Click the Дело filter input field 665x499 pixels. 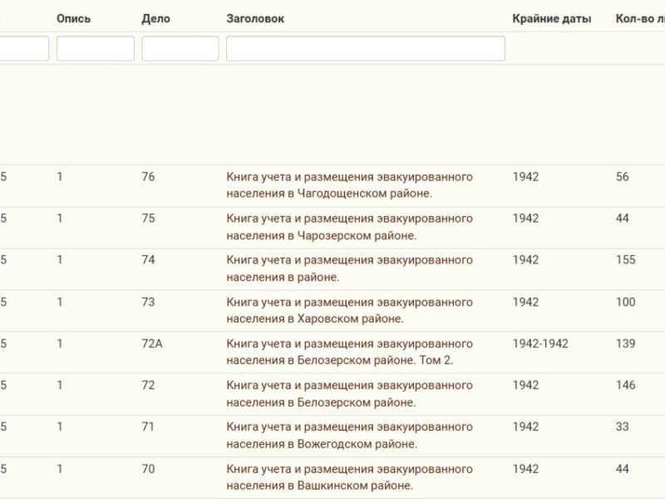[x=180, y=48]
